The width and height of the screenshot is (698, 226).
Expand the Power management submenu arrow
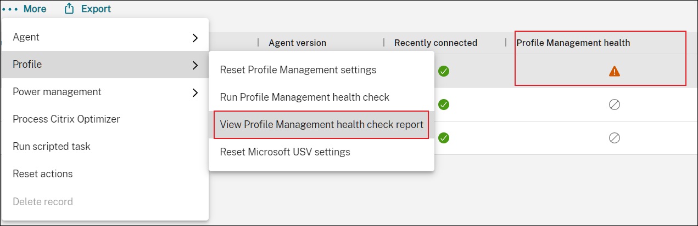tap(195, 92)
